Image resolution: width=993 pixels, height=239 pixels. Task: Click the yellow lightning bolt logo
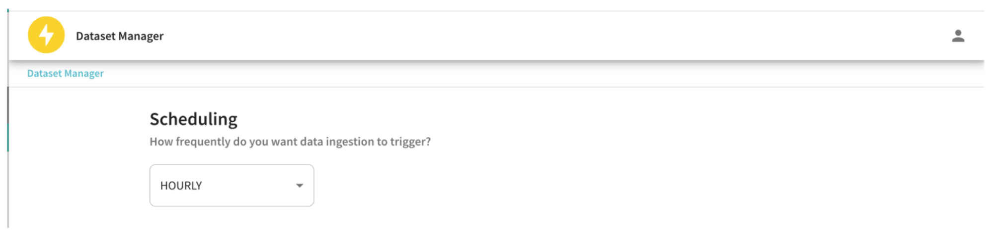coord(46,35)
